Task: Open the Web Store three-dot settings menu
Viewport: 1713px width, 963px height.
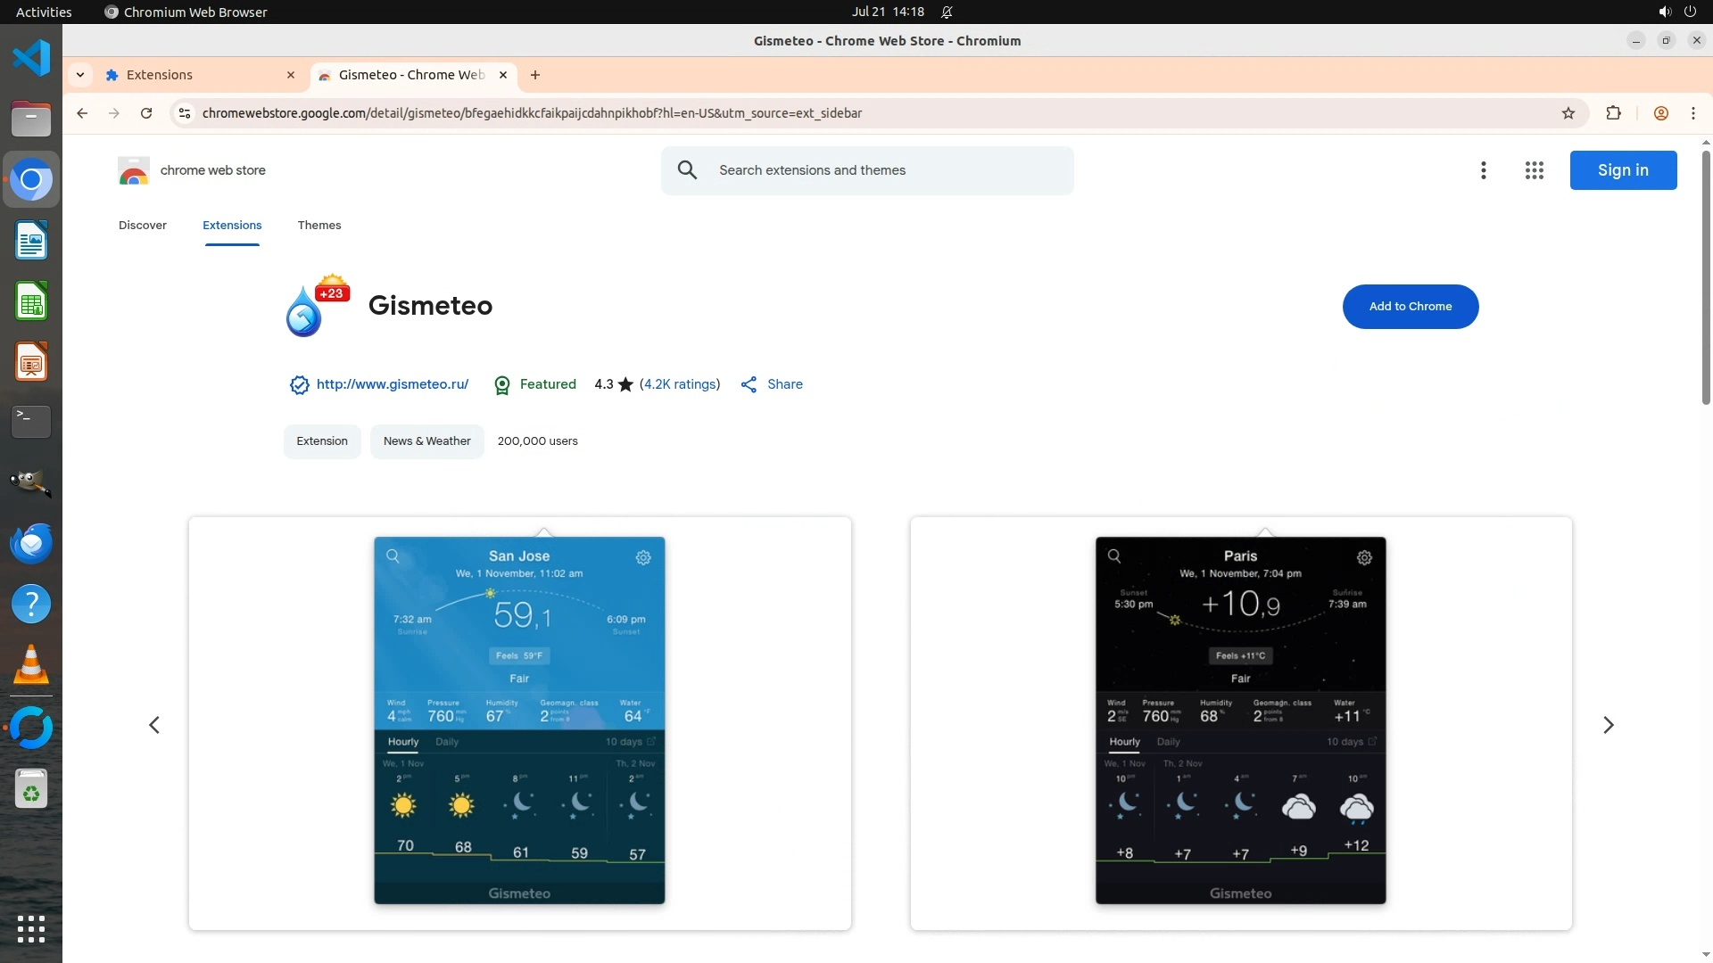Action: click(x=1483, y=170)
